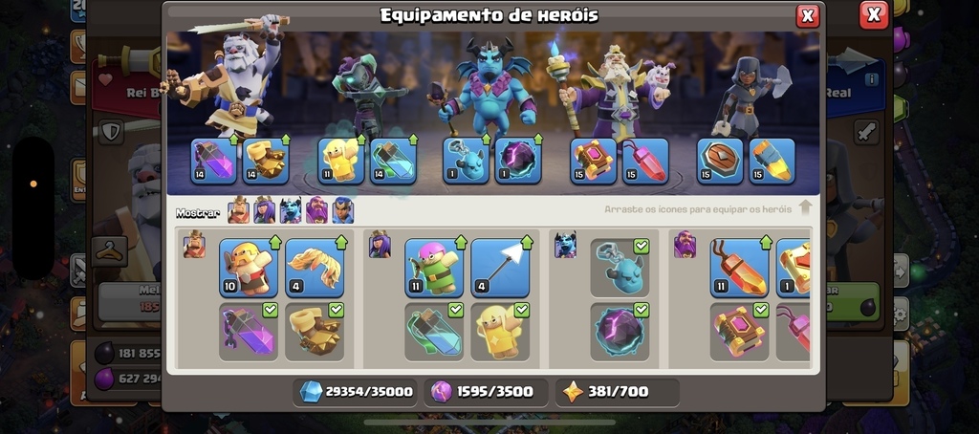Select the equipped Henchmen Puppet in Minion Prince list
This screenshot has width=979, height=434.
[620, 268]
